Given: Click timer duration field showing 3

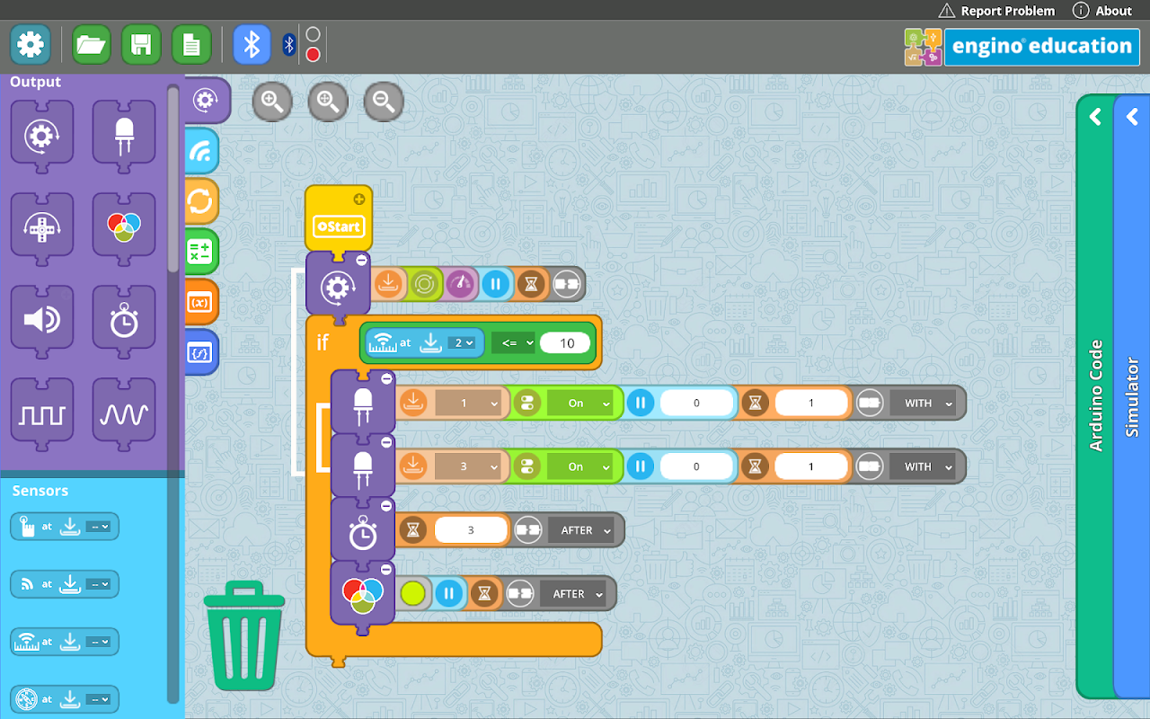Looking at the screenshot, I should point(471,530).
